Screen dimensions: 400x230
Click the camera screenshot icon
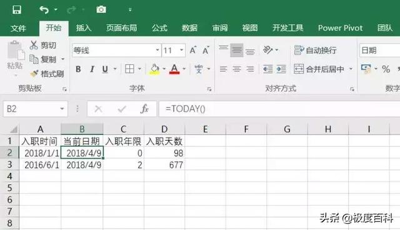(x=101, y=10)
